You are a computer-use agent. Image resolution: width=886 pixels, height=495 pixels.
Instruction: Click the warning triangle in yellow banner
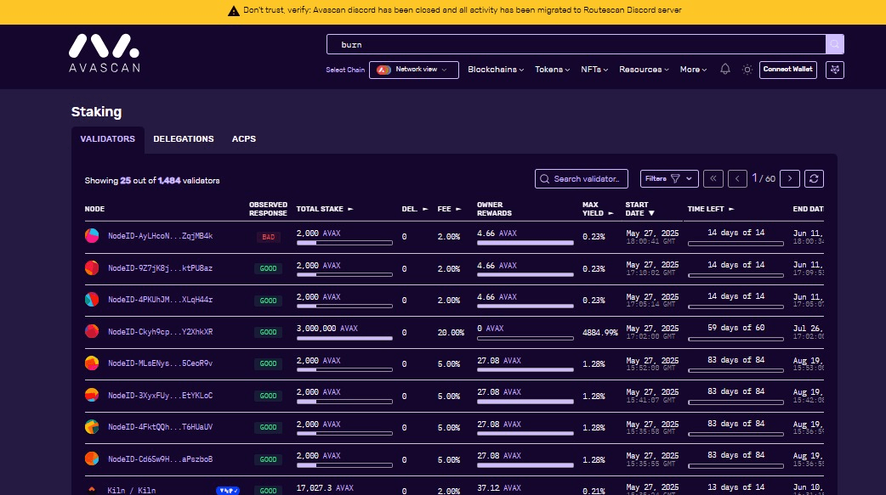click(x=233, y=11)
